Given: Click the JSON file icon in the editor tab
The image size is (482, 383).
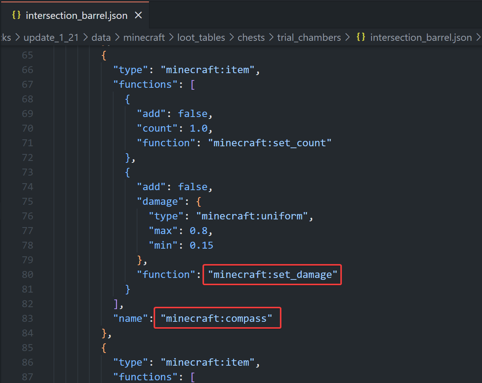Looking at the screenshot, I should [16, 15].
